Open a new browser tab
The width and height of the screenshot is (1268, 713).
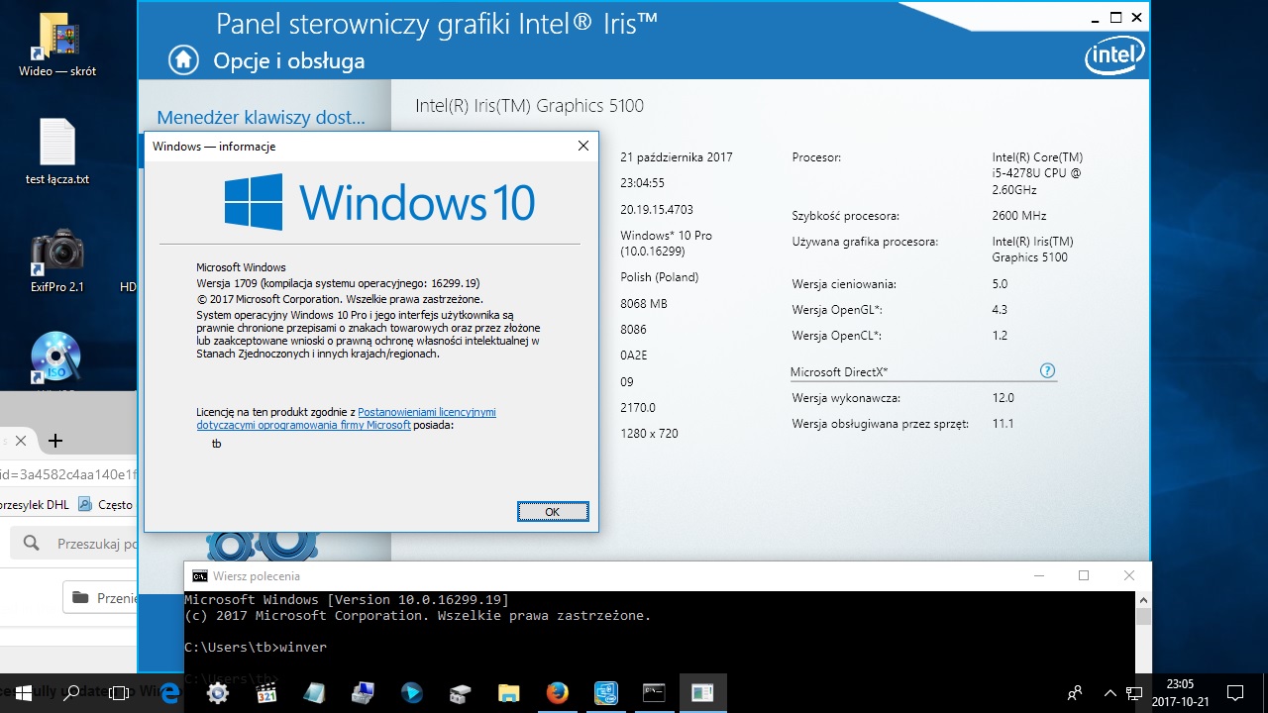click(55, 441)
